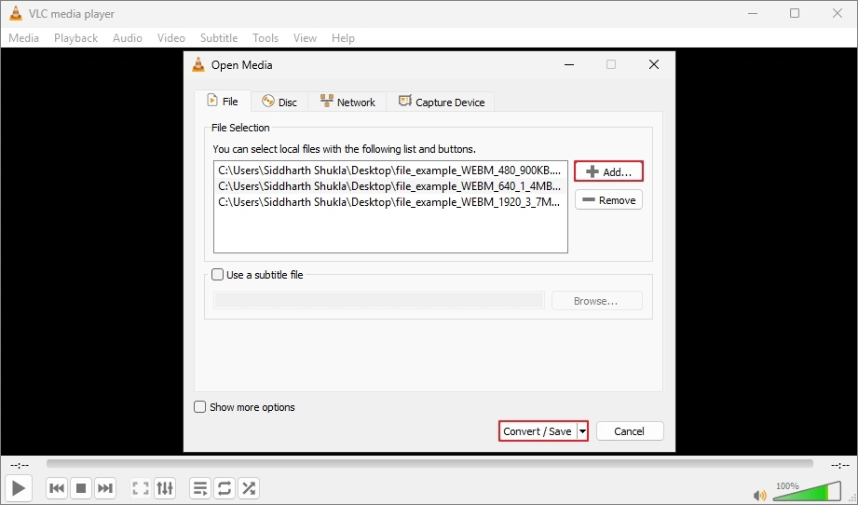The height and width of the screenshot is (505, 858).
Task: Click the Add... button
Action: pyautogui.click(x=608, y=171)
